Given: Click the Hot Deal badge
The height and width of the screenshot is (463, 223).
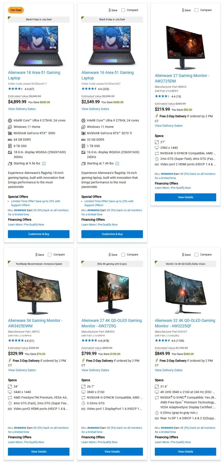Looking at the screenshot, I should coord(16,10).
